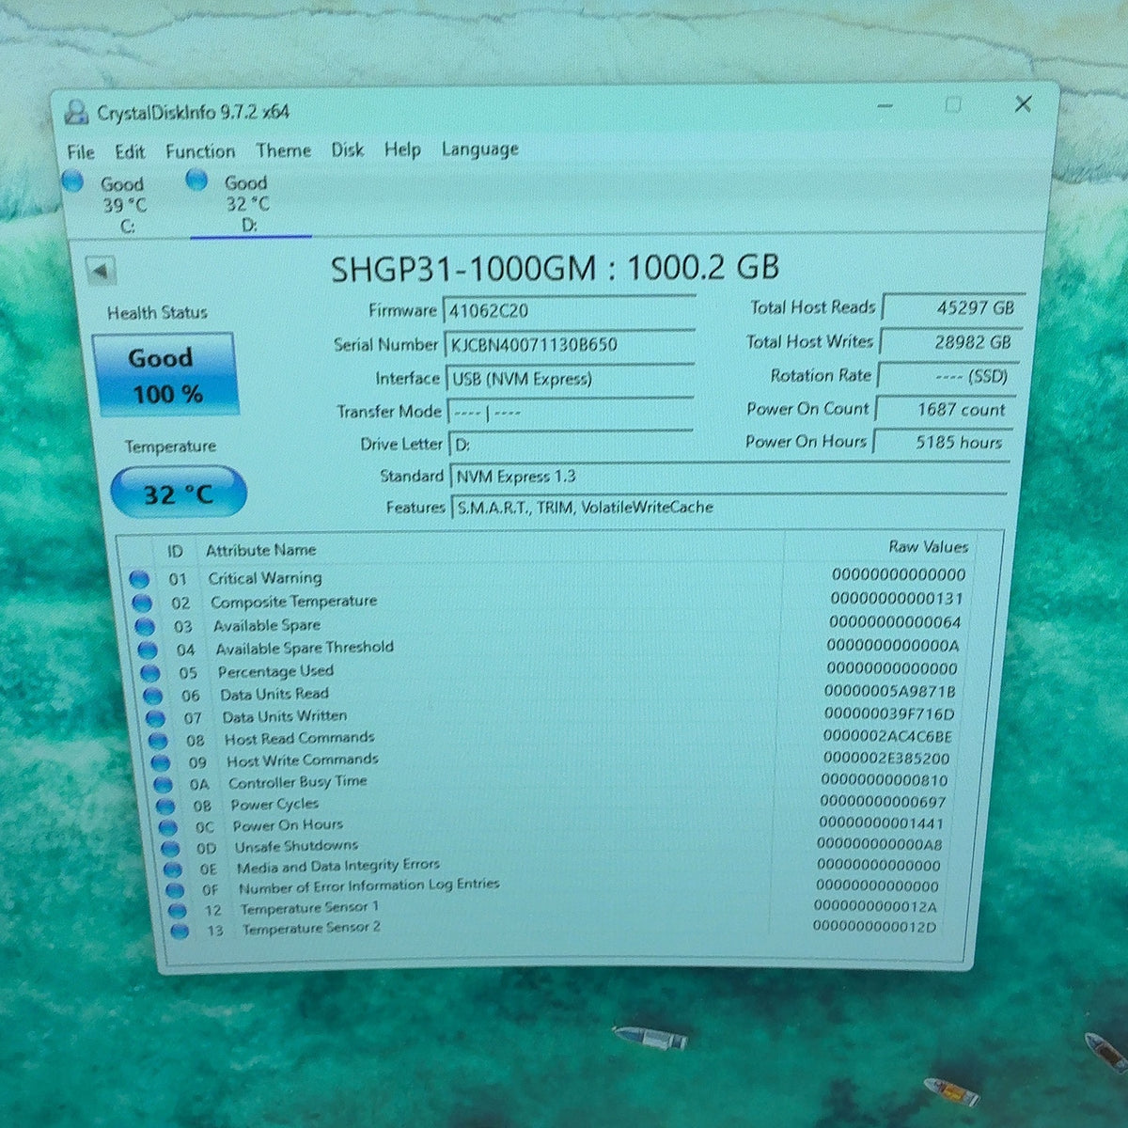Click raw value 00000000001441
This screenshot has height=1128, width=1128.
click(881, 823)
